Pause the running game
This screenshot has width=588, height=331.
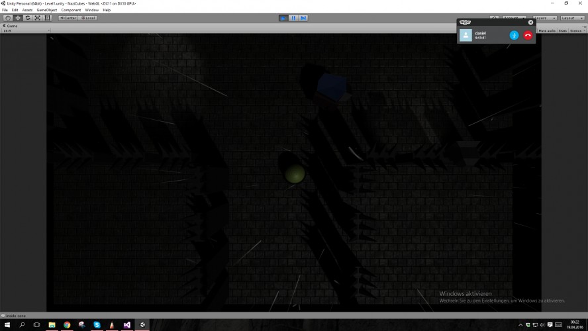pyautogui.click(x=293, y=18)
